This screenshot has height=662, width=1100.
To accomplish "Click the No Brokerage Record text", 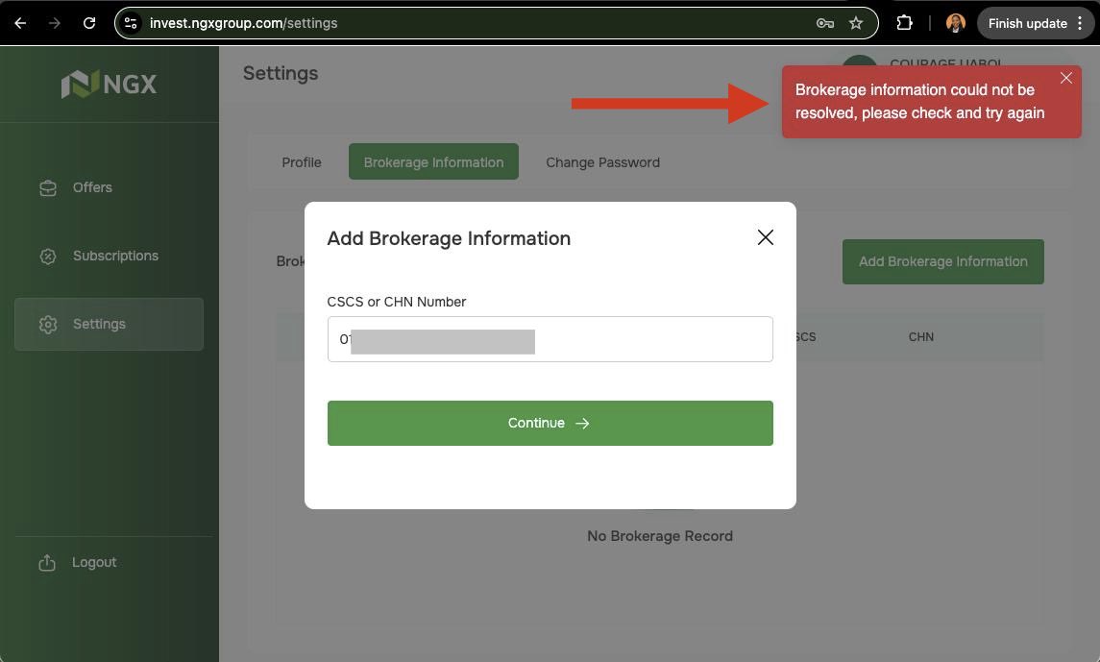I will [659, 536].
